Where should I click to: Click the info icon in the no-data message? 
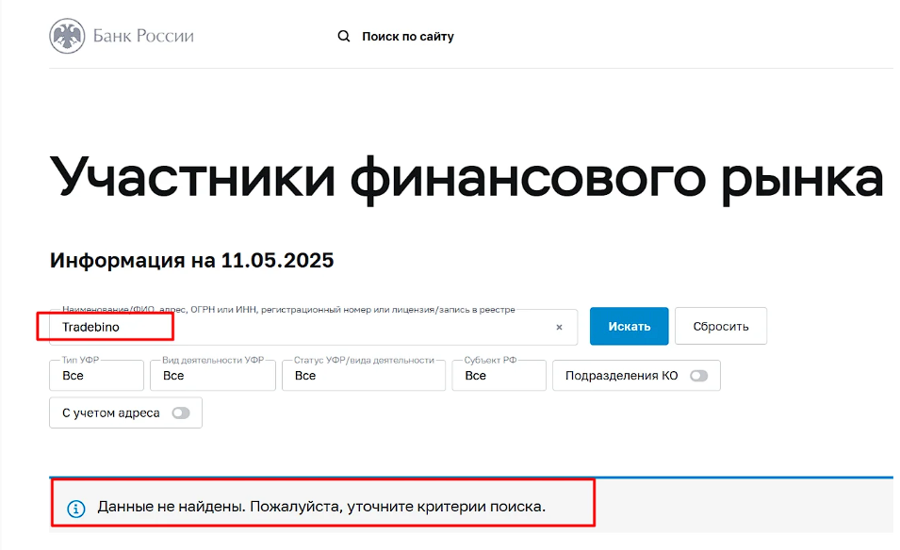76,509
